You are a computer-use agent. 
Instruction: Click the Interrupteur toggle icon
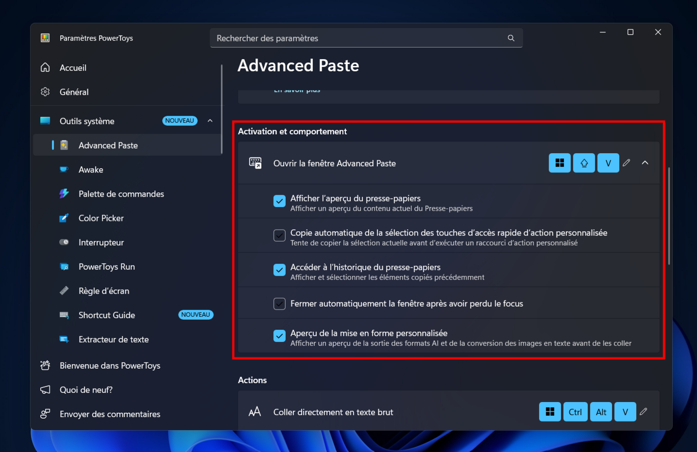click(x=64, y=242)
